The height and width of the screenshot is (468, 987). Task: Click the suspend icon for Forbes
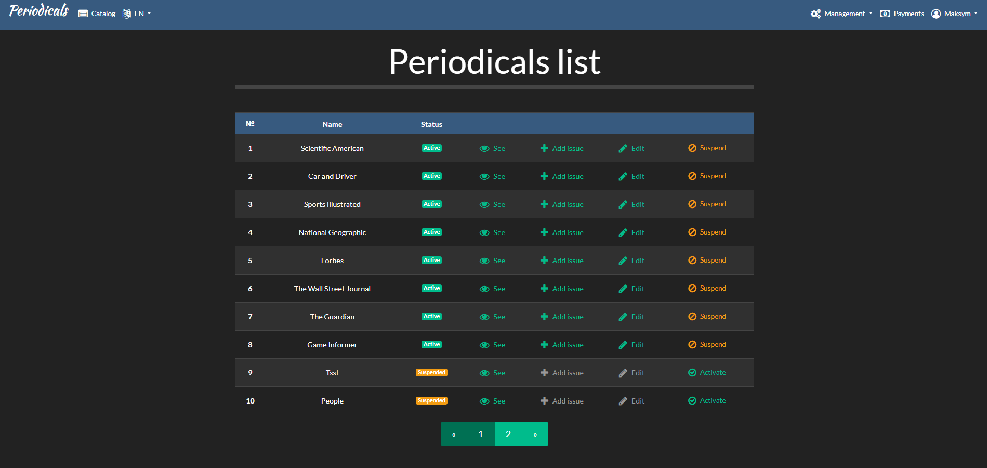(692, 261)
